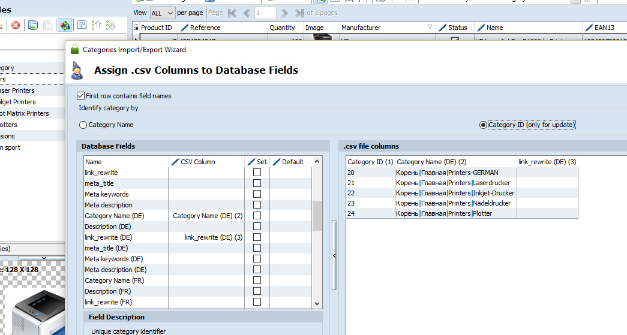The height and width of the screenshot is (335, 627).
Task: Open the View per page dropdown
Action: [163, 13]
